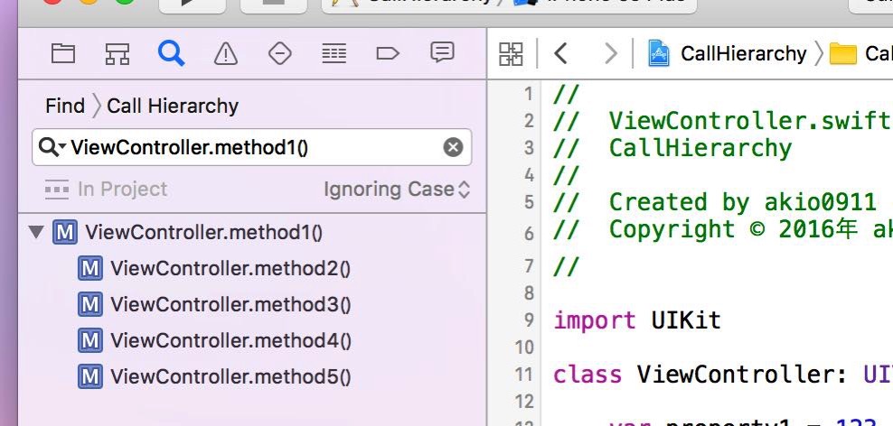
Task: Change the In Project search scope
Action: tap(106, 190)
